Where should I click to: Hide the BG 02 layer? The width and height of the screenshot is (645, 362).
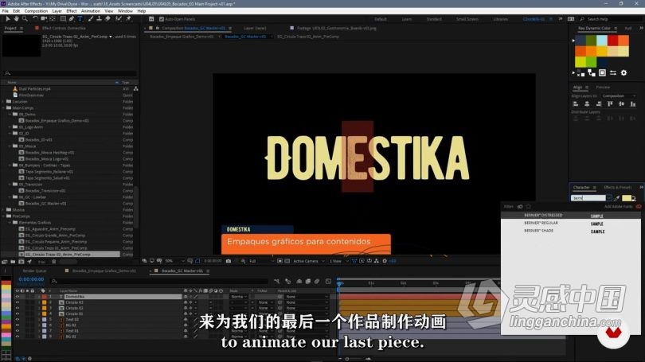point(18,325)
